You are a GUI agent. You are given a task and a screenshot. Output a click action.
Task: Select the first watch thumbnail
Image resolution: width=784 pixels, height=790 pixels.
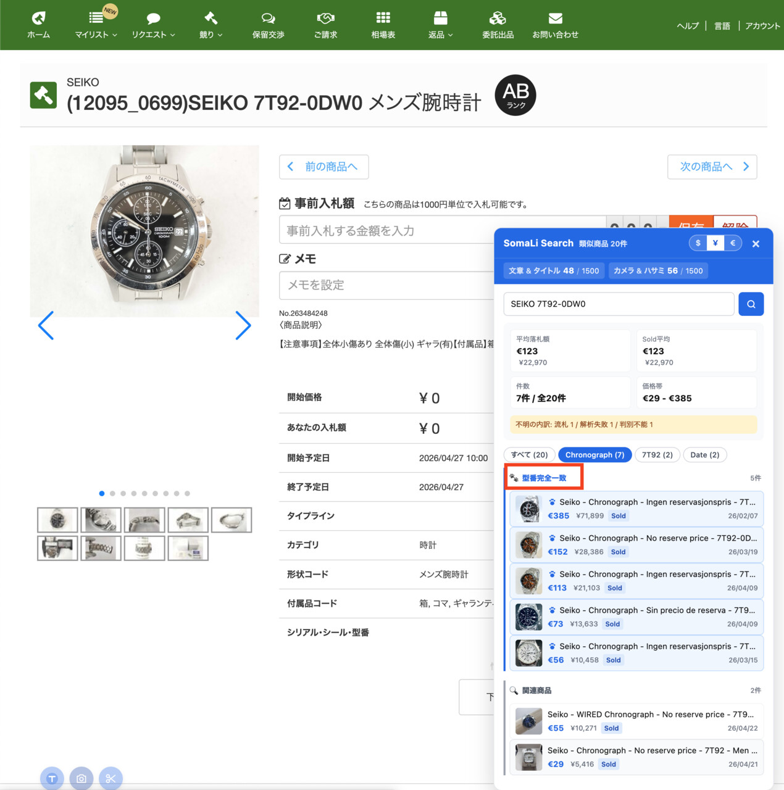[x=57, y=520]
